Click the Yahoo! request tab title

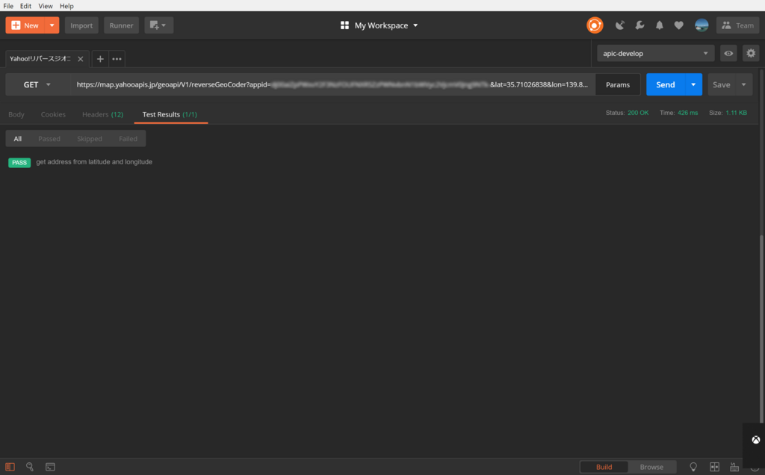[40, 59]
